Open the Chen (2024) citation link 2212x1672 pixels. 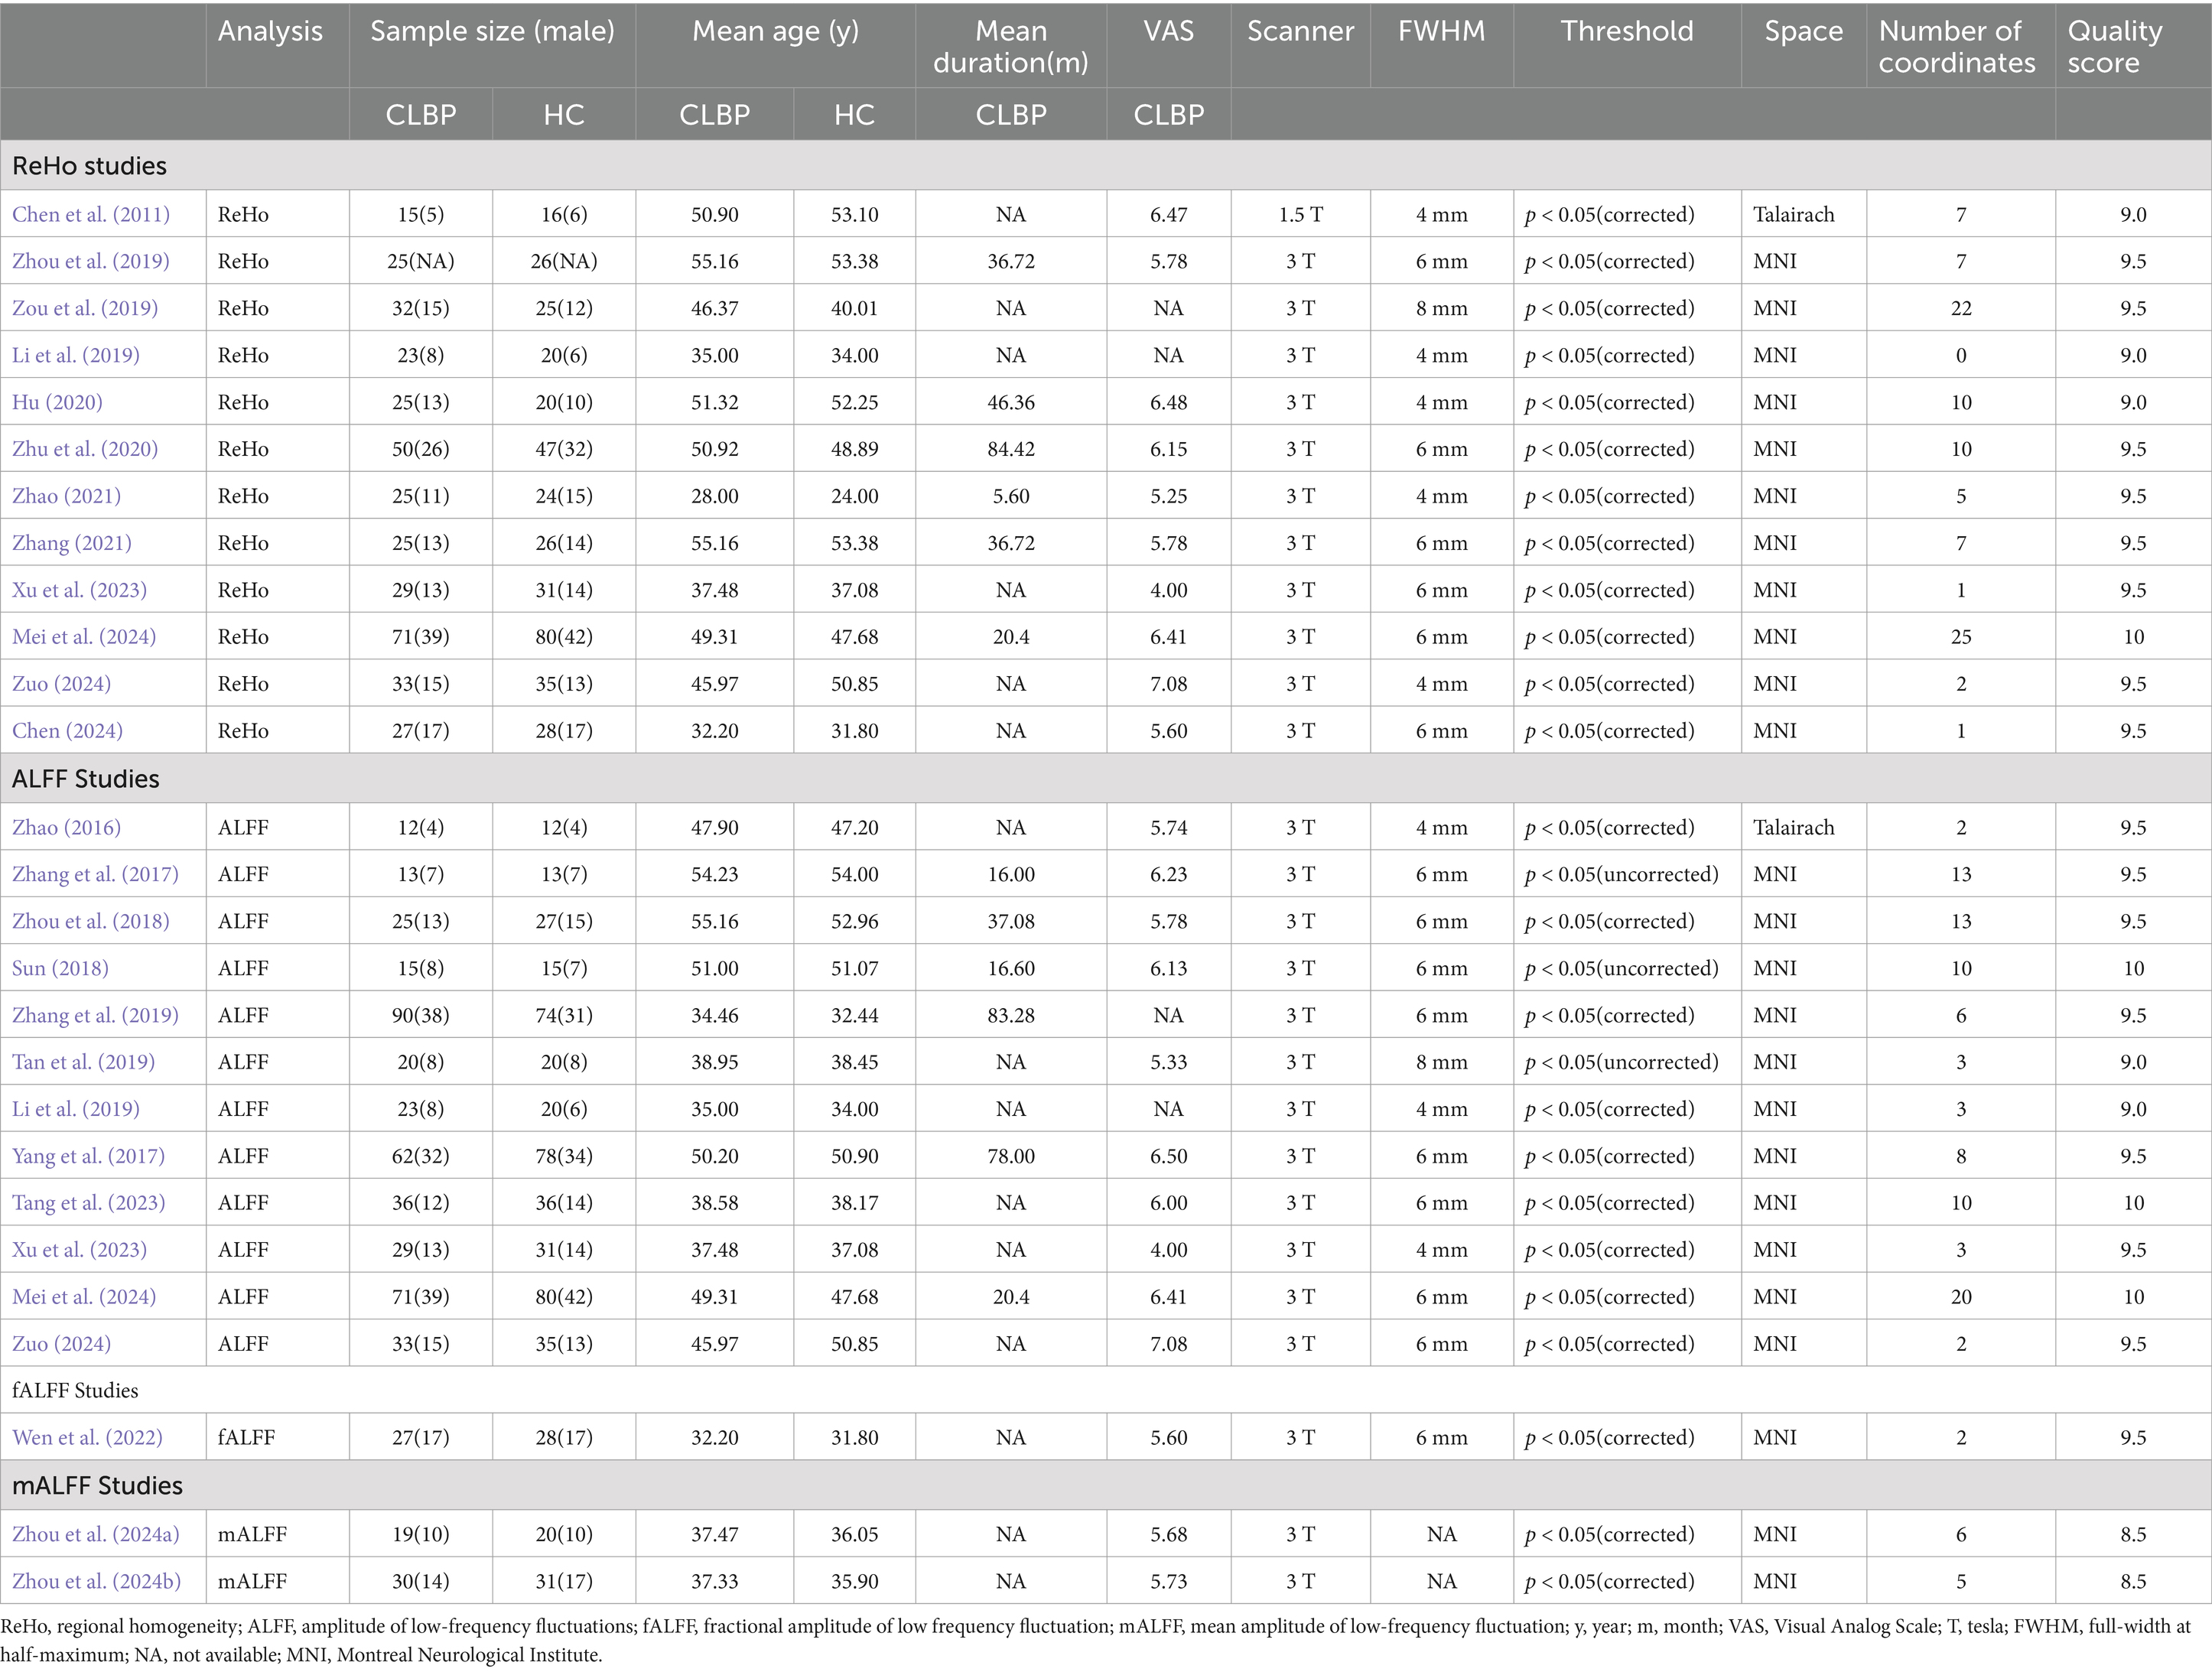67,731
